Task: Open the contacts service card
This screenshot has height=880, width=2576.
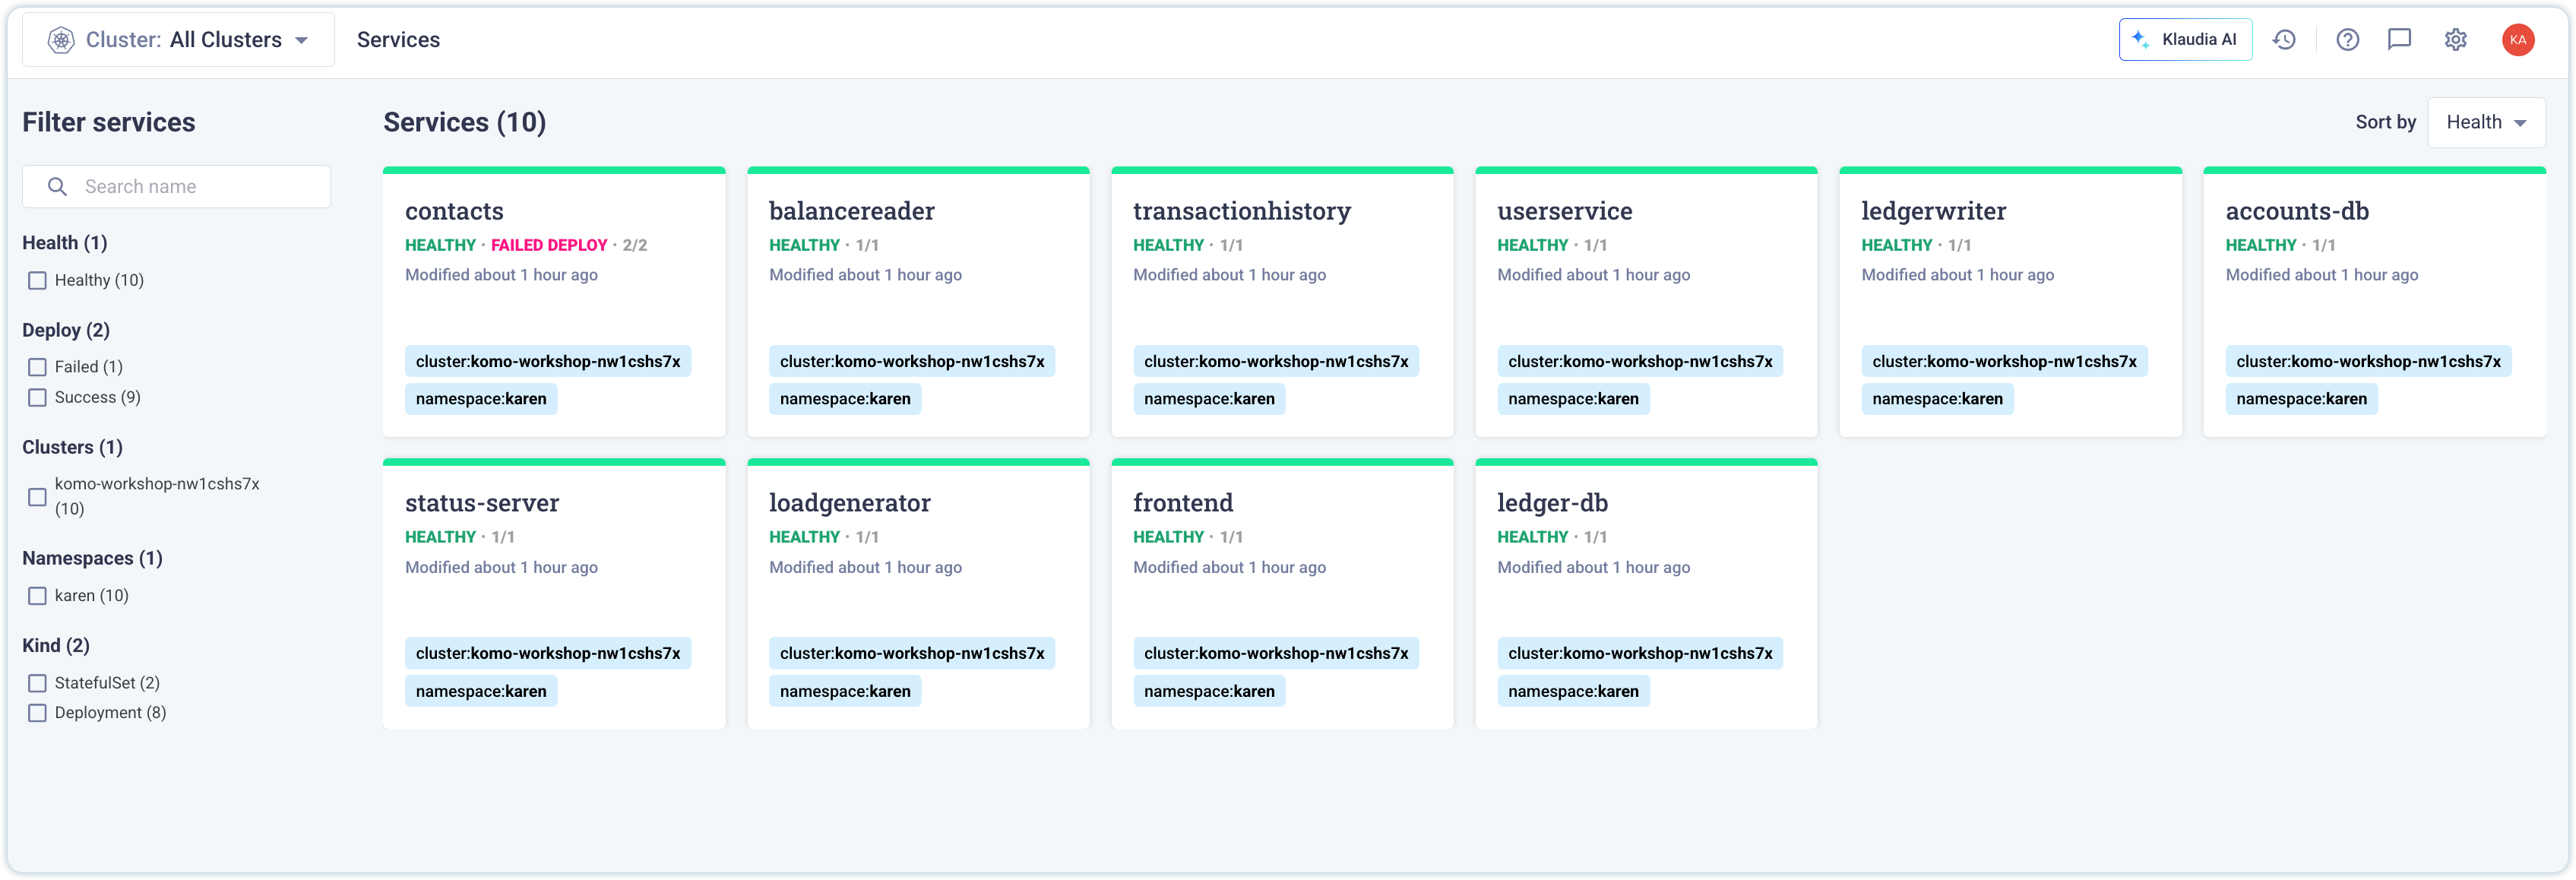Action: pyautogui.click(x=554, y=302)
